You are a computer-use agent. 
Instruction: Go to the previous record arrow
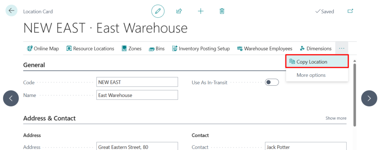tap(11, 98)
